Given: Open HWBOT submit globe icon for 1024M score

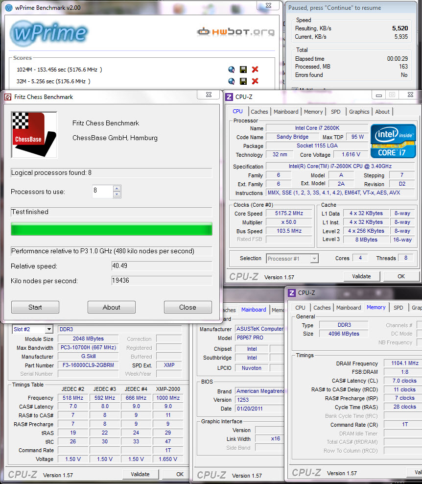Looking at the screenshot, I should coord(232,70).
